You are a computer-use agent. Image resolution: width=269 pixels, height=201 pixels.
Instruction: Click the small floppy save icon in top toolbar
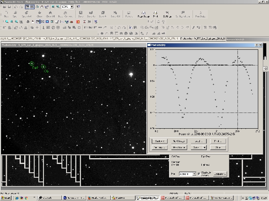[10, 7]
